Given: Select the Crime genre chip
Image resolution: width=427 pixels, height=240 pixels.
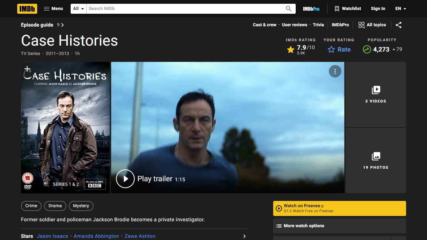Looking at the screenshot, I should [x=31, y=206].
